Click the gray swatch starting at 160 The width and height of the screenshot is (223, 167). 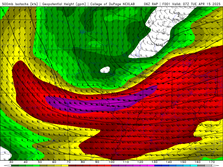click(201, 166)
